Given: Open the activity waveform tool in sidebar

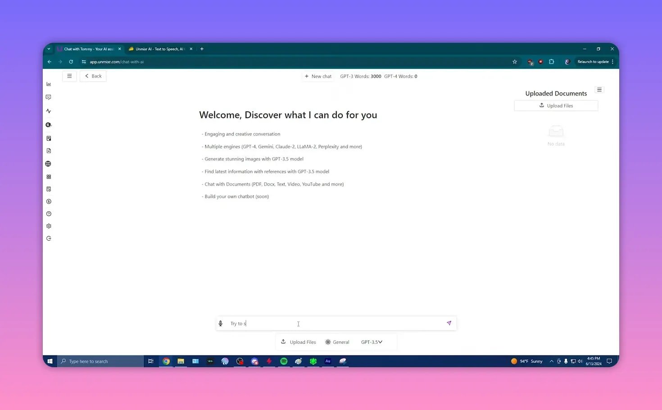Looking at the screenshot, I should click(49, 111).
